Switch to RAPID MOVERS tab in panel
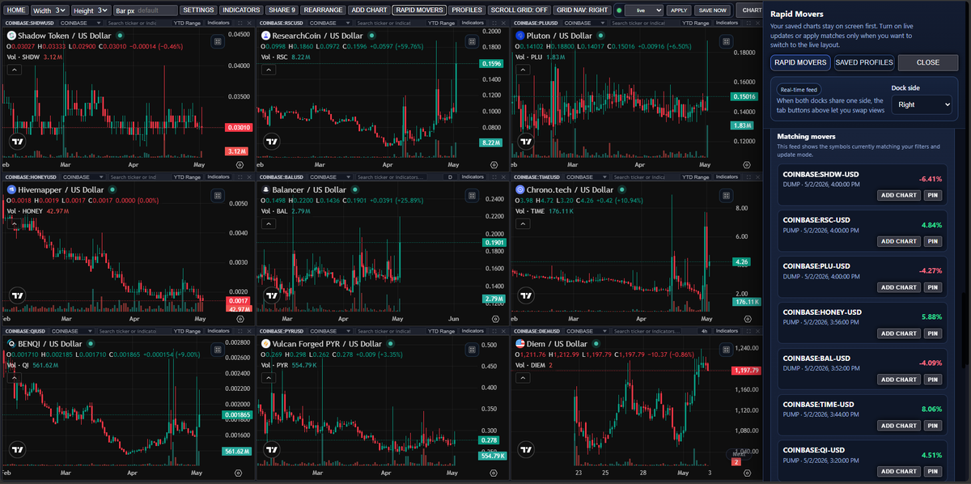 [799, 62]
